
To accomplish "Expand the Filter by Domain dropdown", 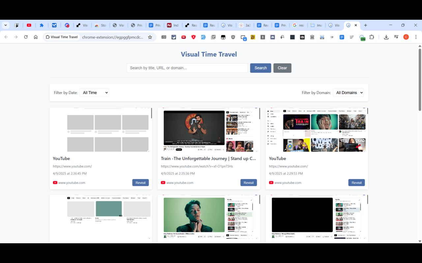I will pyautogui.click(x=348, y=93).
